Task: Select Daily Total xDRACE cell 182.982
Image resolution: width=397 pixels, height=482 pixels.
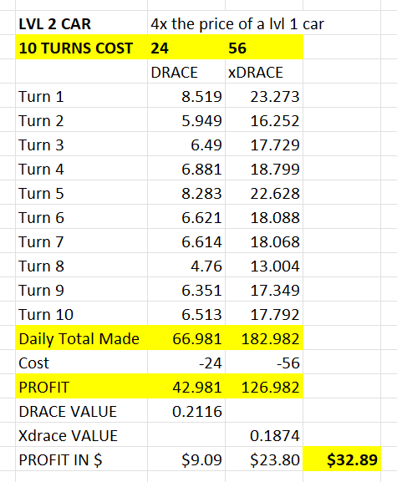Action: coord(264,339)
